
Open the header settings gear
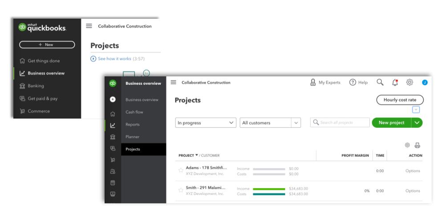click(x=409, y=83)
